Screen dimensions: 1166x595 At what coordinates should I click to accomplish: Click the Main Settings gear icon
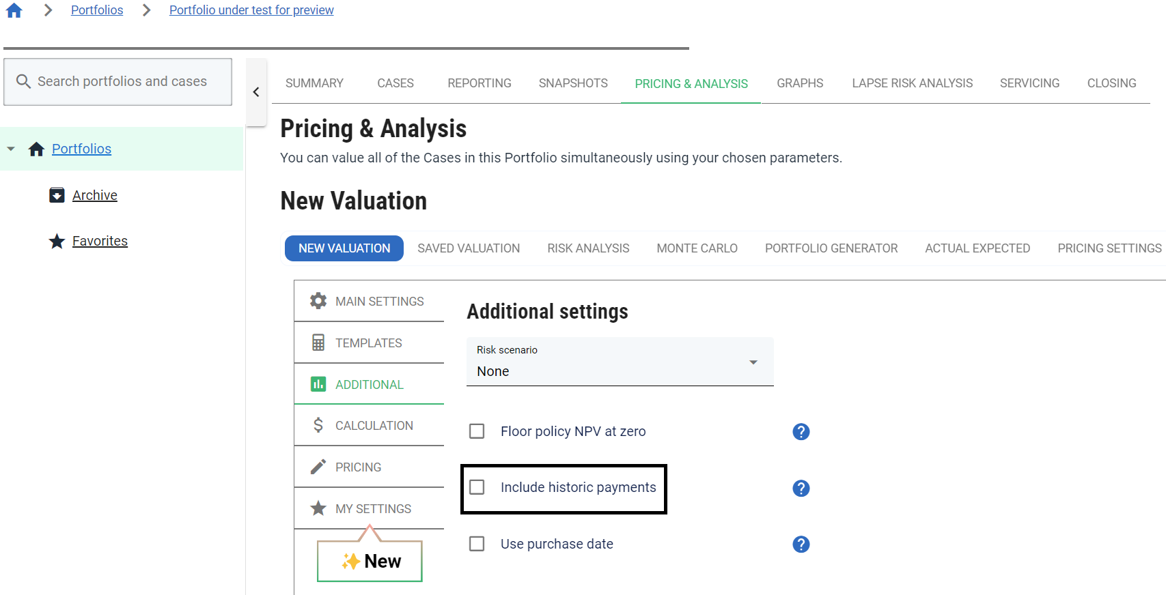pyautogui.click(x=318, y=301)
